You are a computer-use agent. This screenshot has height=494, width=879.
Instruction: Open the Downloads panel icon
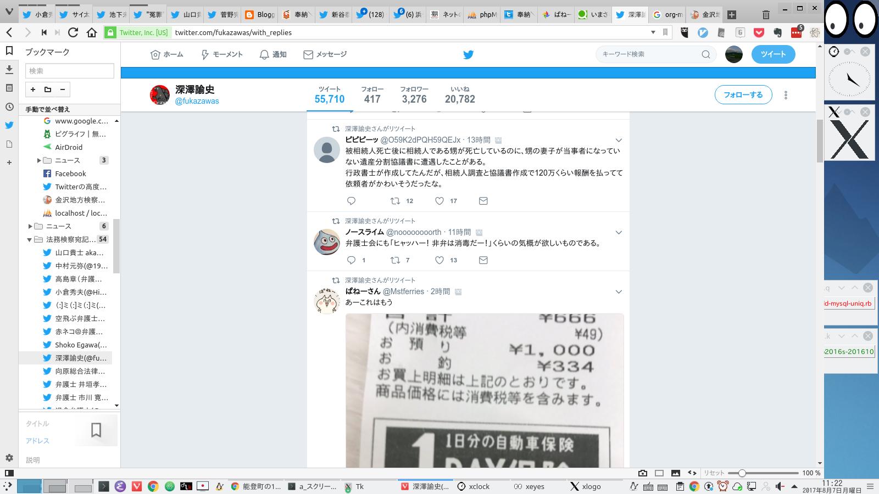(9, 69)
